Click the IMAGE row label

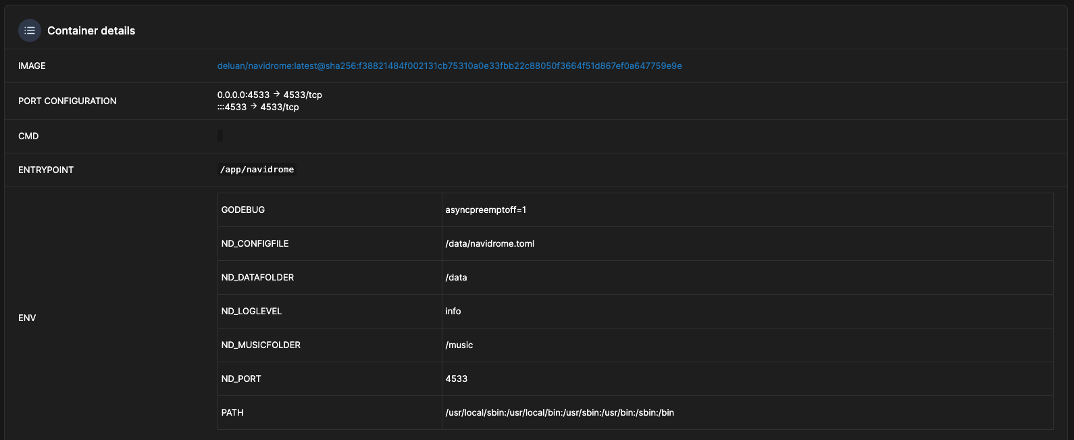coord(32,66)
